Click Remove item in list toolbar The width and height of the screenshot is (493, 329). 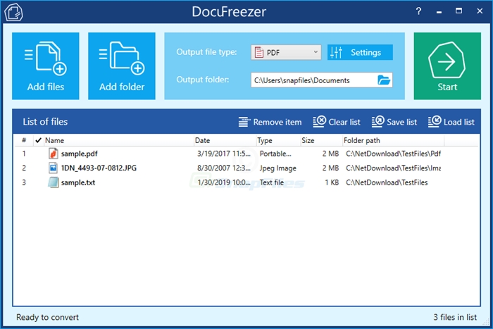click(x=270, y=122)
